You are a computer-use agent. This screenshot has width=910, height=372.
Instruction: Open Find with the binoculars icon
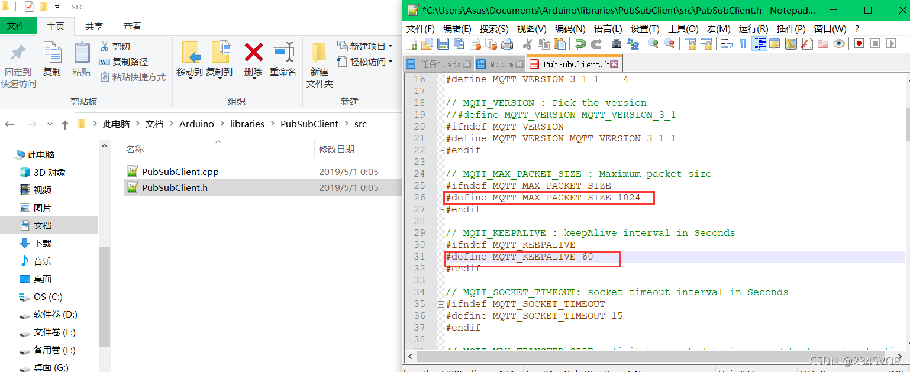617,44
